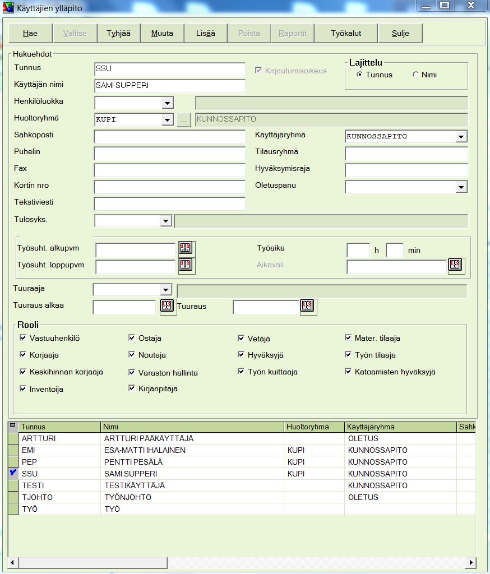Open calendar for Työsuht. loppupvm

coord(186,265)
